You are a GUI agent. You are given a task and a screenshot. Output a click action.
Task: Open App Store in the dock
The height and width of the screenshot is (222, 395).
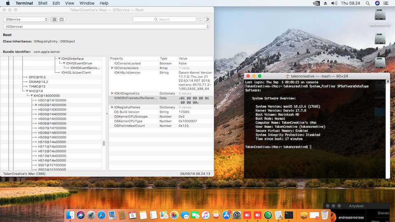(x=226, y=215)
